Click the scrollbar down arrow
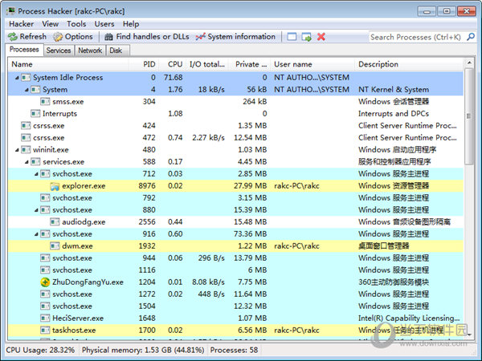The height and width of the screenshot is (361, 482). click(x=469, y=334)
